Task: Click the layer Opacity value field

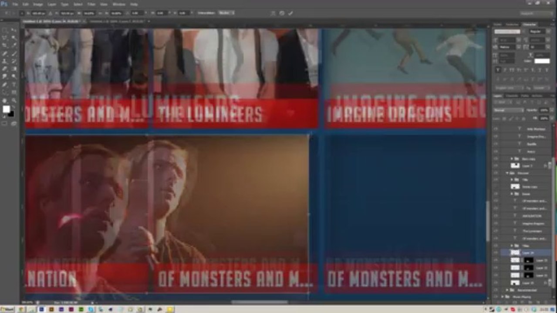Action: [x=544, y=110]
